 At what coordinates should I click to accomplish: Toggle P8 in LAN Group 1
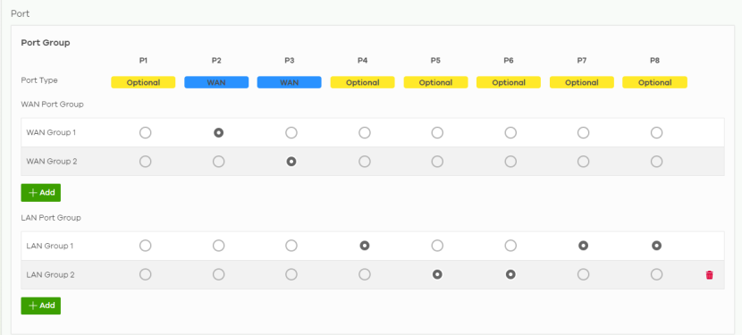point(656,246)
